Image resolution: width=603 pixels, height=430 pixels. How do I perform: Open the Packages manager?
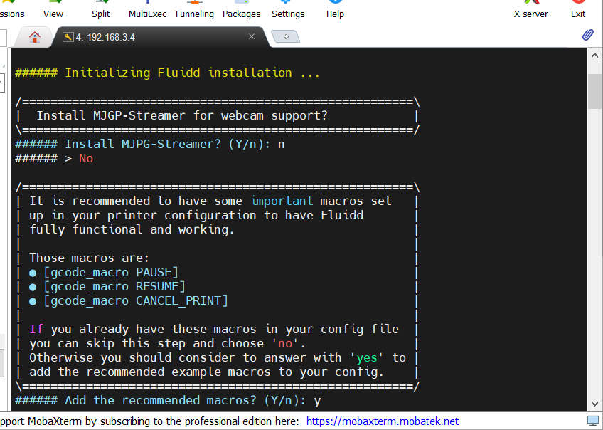(x=242, y=10)
